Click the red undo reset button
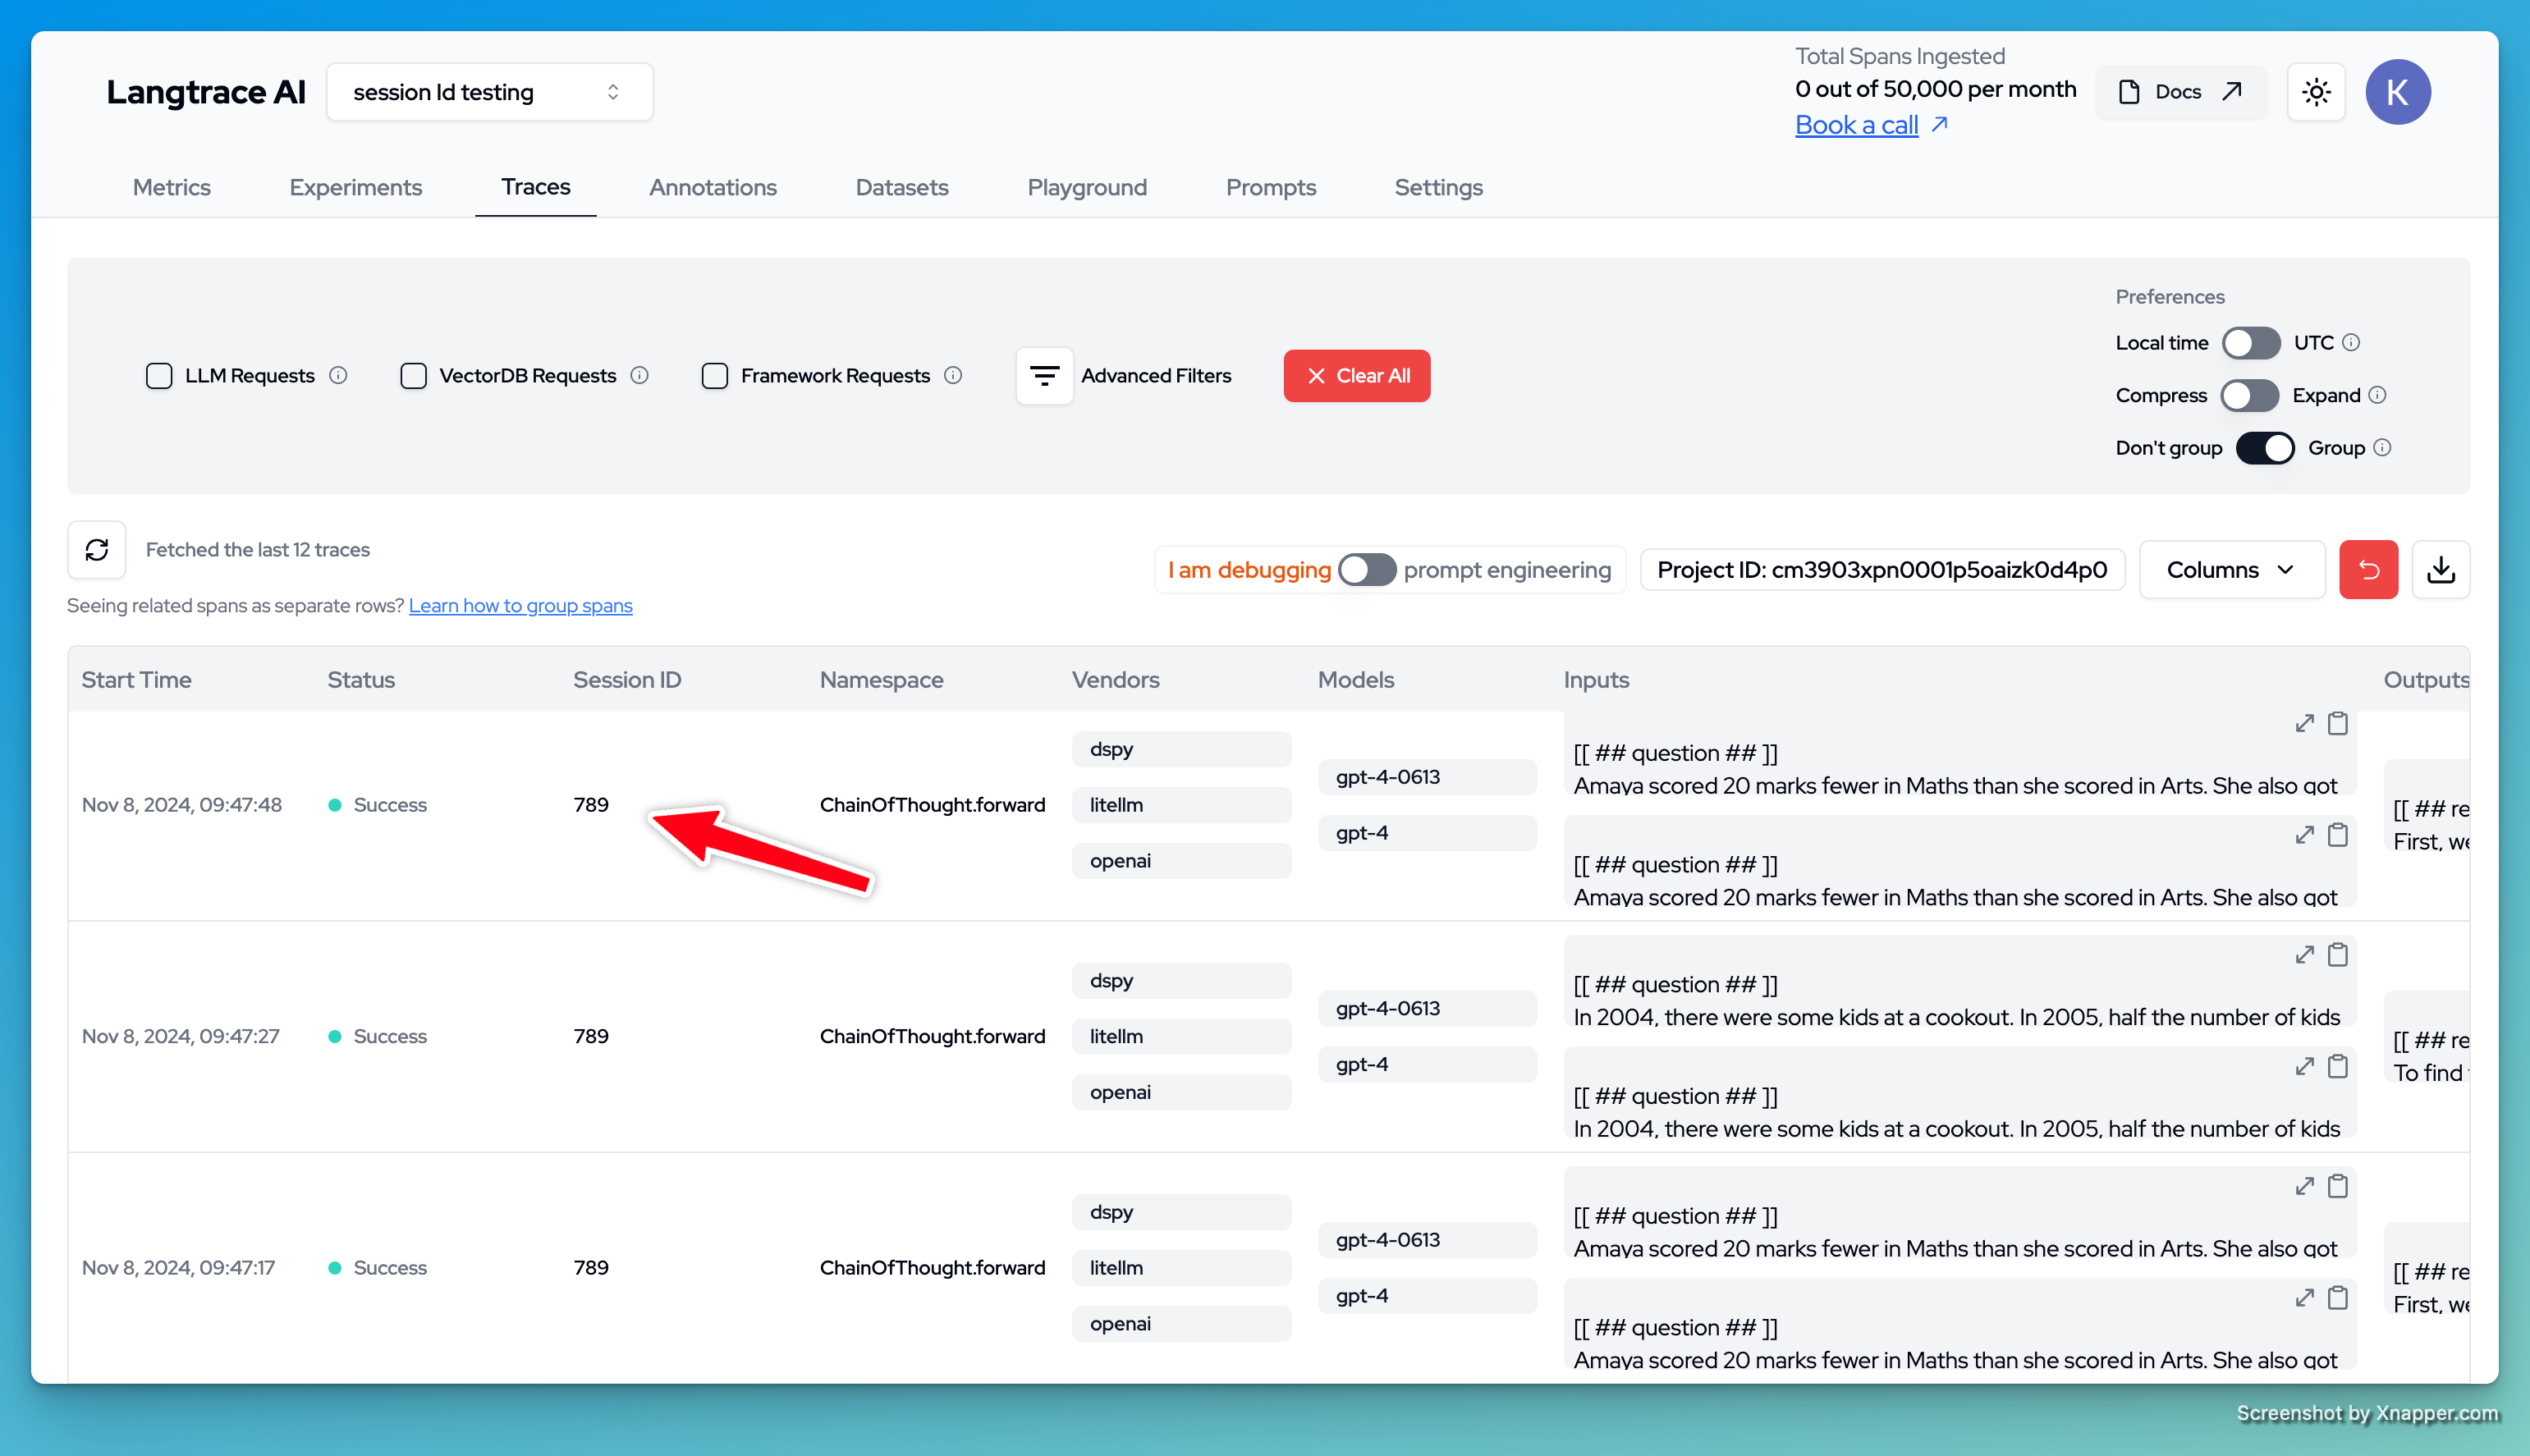Viewport: 2530px width, 1456px height. [x=2368, y=569]
